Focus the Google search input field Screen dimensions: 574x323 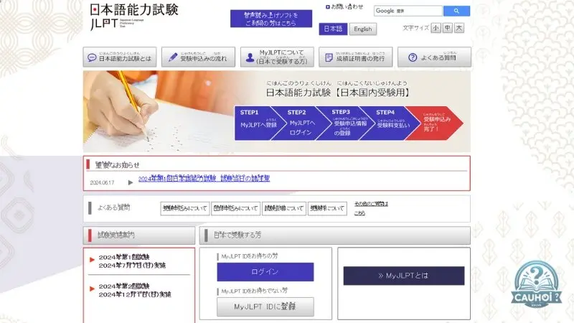408,11
